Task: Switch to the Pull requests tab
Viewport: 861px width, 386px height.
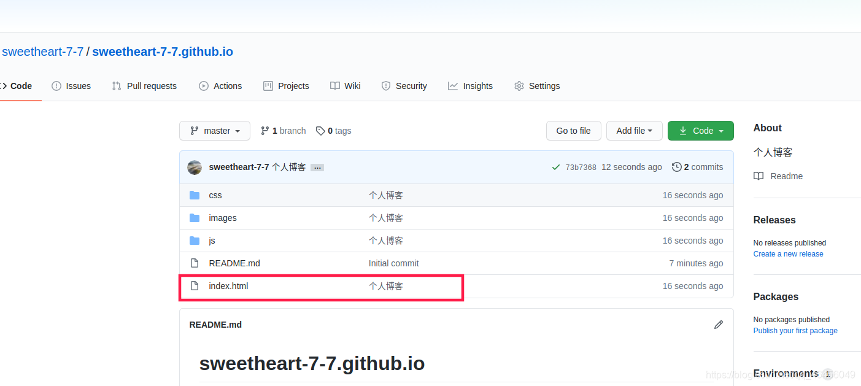Action: tap(144, 86)
